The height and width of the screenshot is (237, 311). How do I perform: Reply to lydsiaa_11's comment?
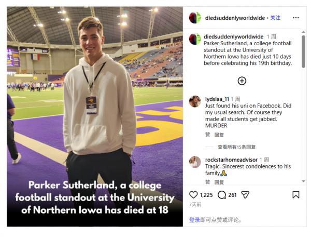[219, 135]
